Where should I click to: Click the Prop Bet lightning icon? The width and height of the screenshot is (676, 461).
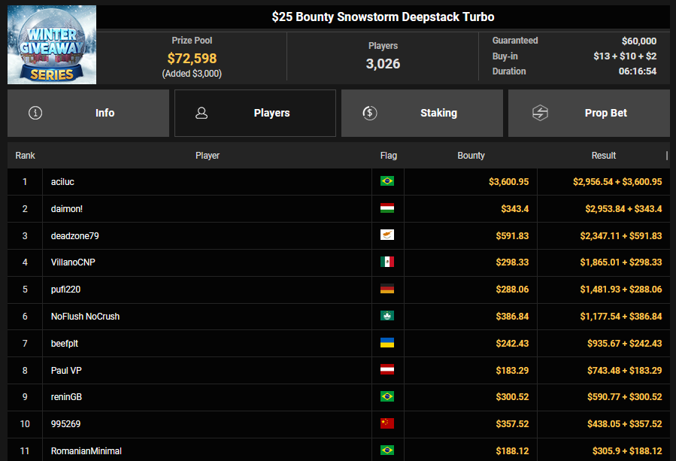click(540, 113)
